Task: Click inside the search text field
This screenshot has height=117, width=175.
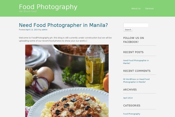Action: [136, 25]
